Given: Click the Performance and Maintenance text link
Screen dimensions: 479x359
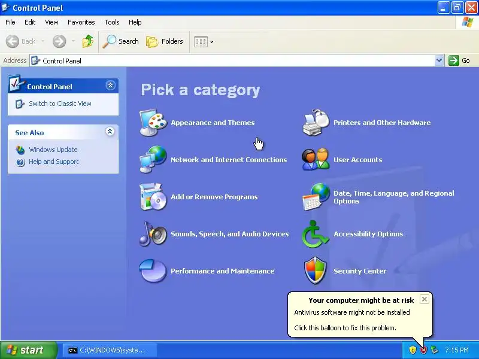Looking at the screenshot, I should (x=222, y=271).
